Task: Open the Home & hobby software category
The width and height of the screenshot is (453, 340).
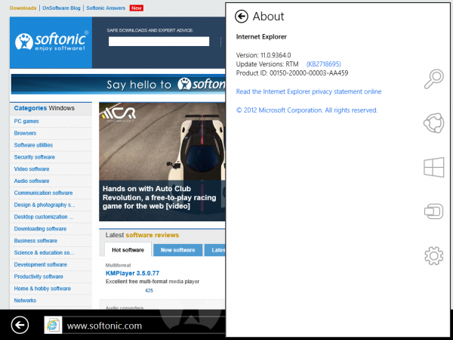Action: (42, 289)
